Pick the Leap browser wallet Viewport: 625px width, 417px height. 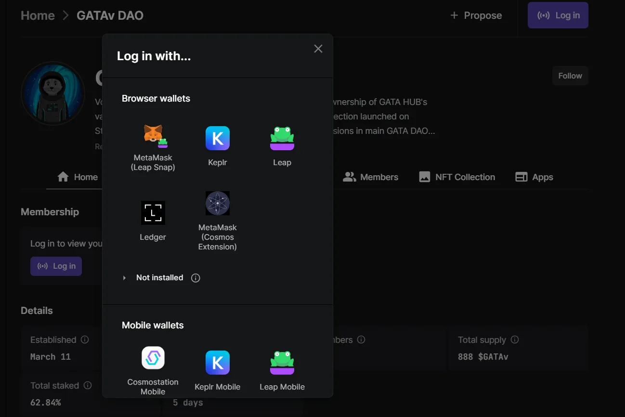coord(282,147)
